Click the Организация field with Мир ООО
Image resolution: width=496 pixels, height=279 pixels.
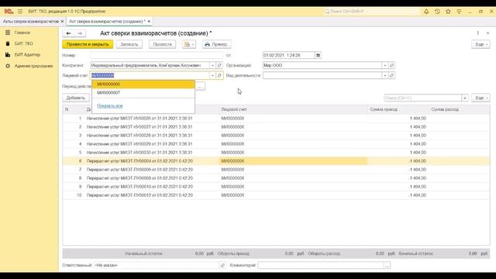[322, 65]
